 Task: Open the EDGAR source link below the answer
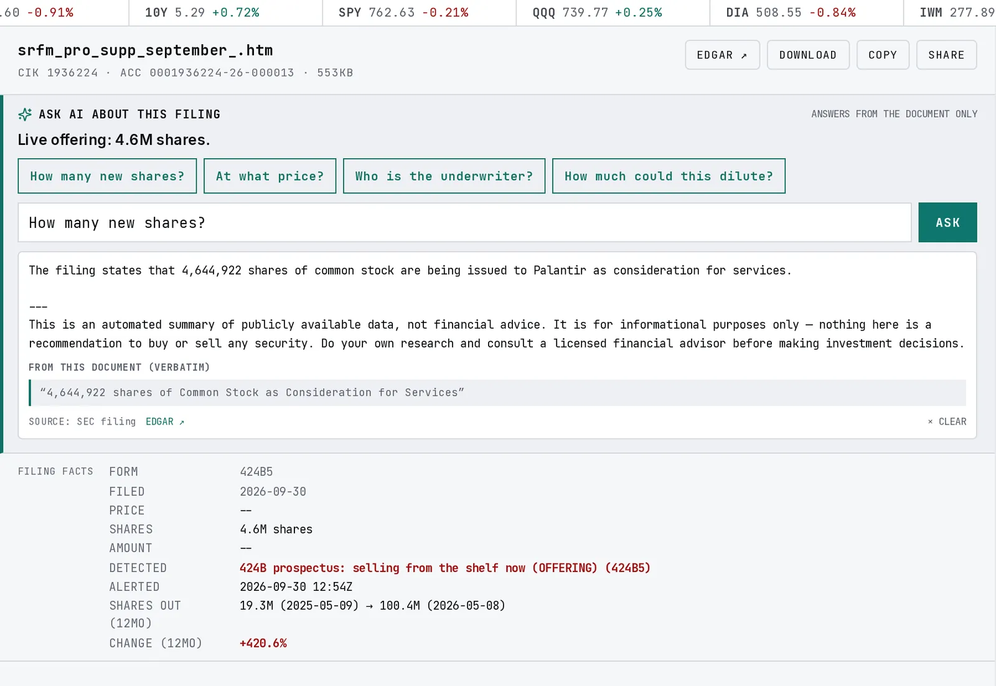165,421
